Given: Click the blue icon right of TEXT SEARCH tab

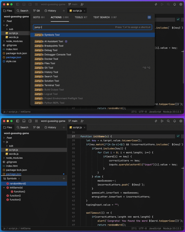Looking at the screenshot, I should [149, 17].
